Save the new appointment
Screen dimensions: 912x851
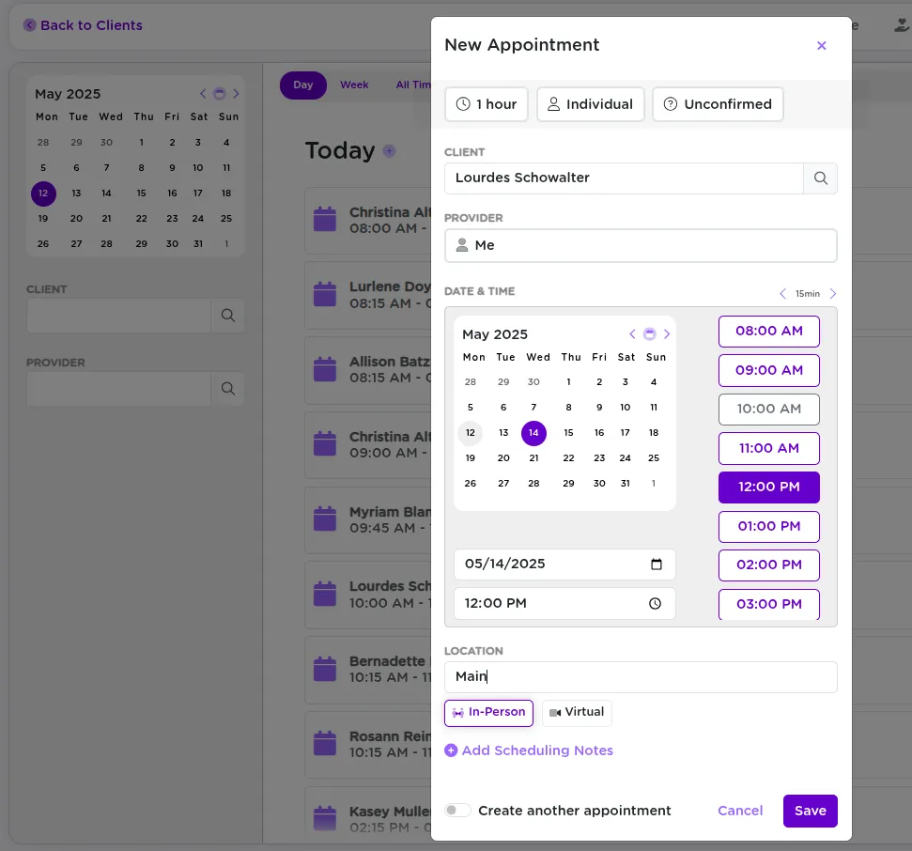pos(810,811)
